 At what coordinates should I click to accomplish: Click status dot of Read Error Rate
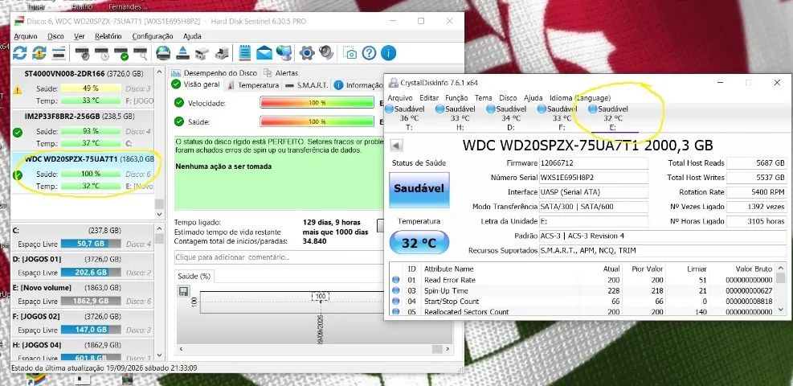tap(395, 280)
